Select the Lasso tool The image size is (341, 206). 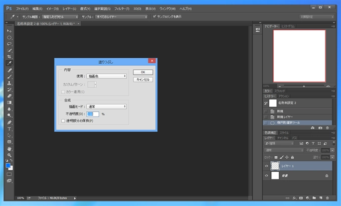[9, 44]
